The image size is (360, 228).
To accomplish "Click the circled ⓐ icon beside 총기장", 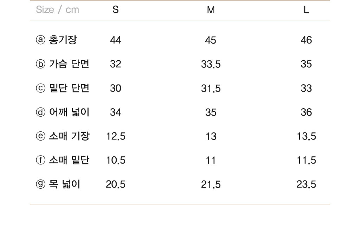I will pyautogui.click(x=40, y=40).
